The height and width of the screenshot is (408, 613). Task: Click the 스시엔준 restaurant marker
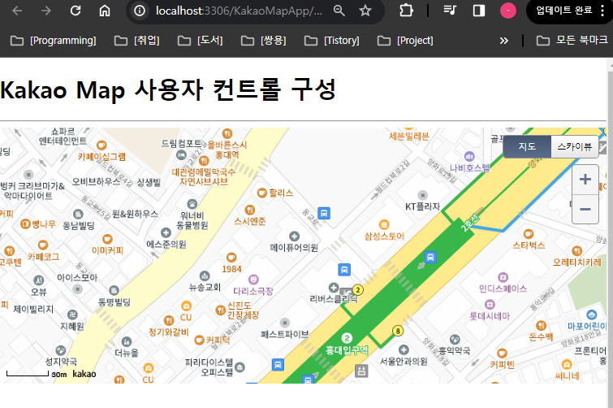[250, 210]
